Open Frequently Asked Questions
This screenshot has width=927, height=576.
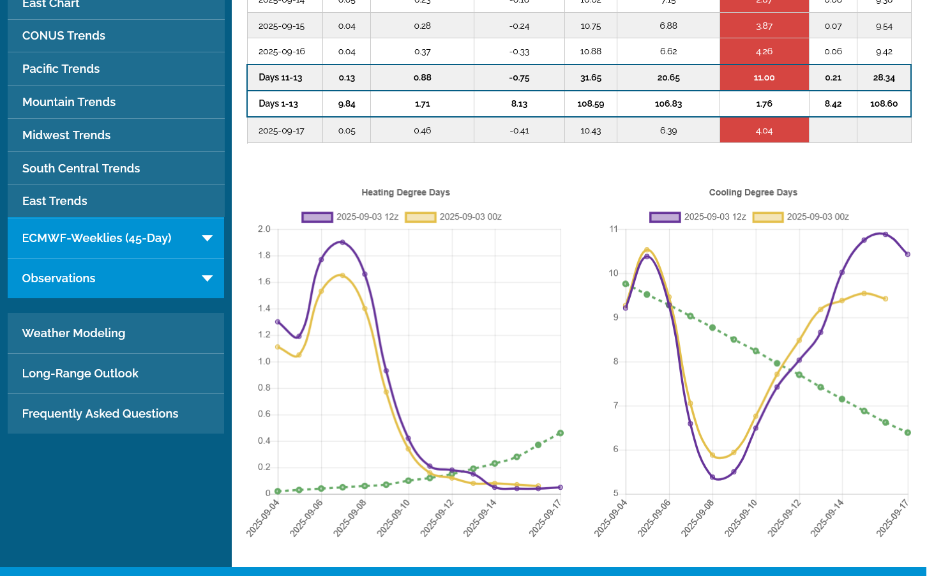tap(100, 414)
